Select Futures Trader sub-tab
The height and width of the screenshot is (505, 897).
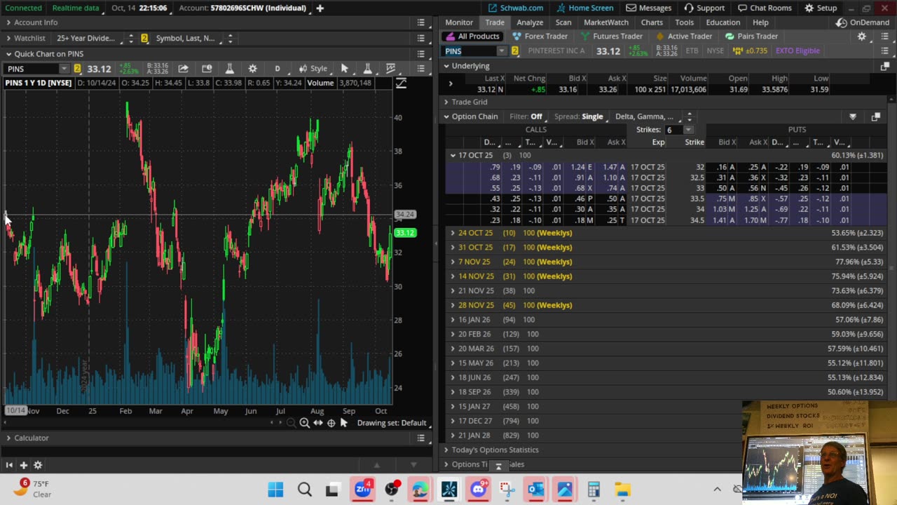(x=610, y=36)
